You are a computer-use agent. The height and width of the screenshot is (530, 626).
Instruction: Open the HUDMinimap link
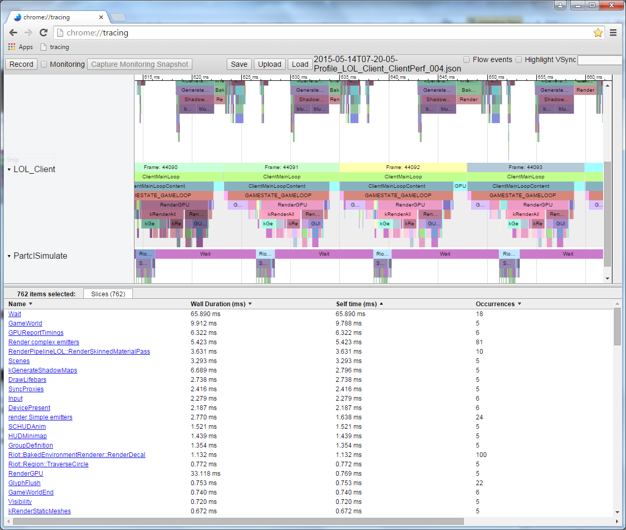(x=28, y=436)
